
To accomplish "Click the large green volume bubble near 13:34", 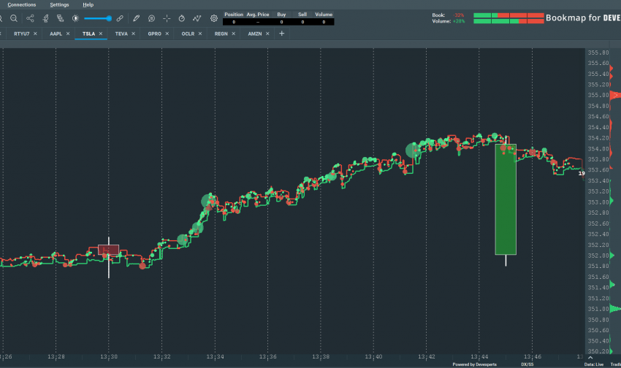I will click(x=208, y=201).
